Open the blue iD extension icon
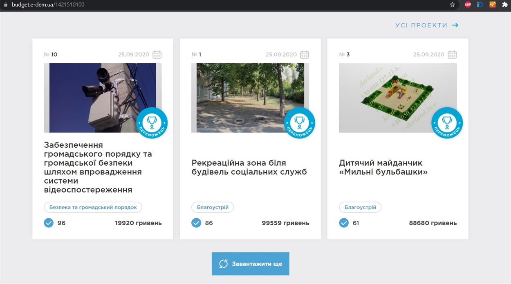The image size is (511, 284). [x=480, y=4]
